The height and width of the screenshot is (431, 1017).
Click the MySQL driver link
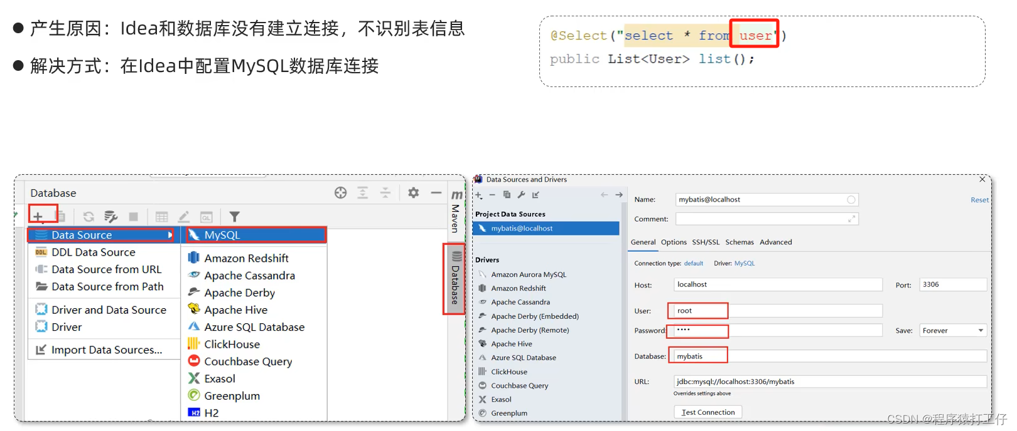point(745,264)
